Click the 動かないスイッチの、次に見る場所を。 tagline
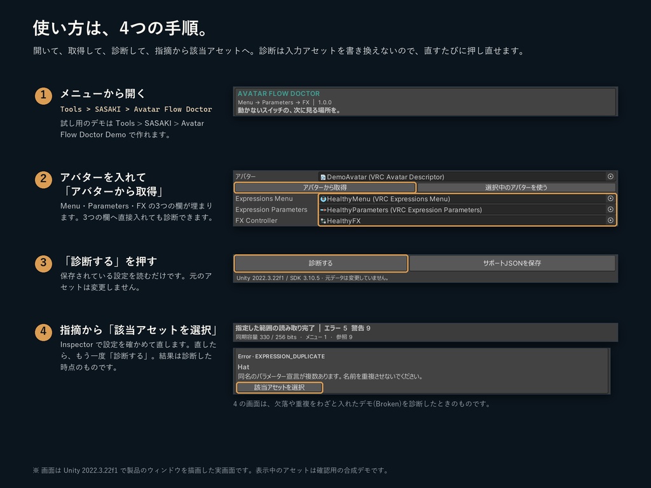Viewport: 651px width, 488px height. [x=289, y=111]
